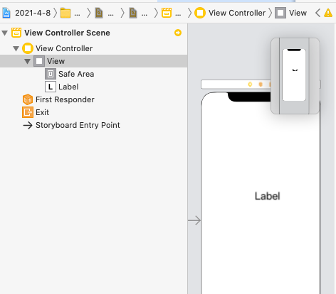
Task: Click the orange Exit icon
Action: 28,112
